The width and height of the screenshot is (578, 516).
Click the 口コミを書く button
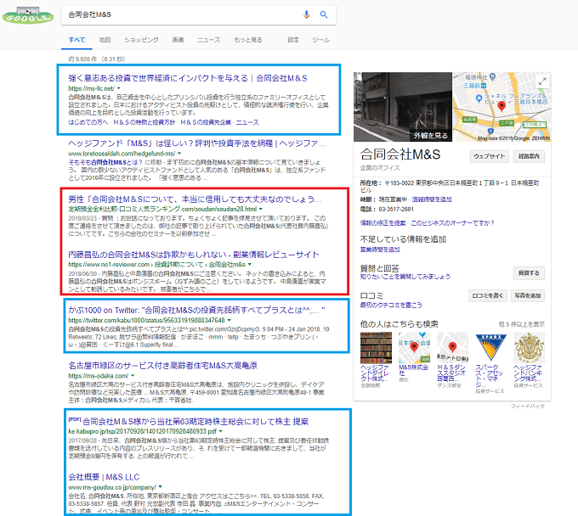point(488,295)
